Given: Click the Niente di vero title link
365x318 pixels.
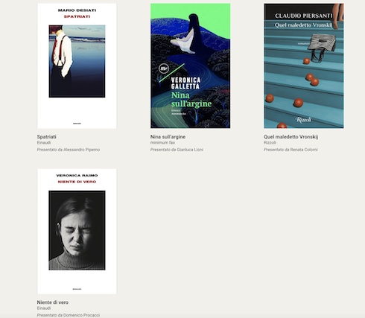Looking at the screenshot, I should coord(53,302).
